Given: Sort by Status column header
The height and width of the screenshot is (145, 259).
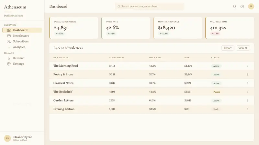Looking at the screenshot, I should (215, 58).
